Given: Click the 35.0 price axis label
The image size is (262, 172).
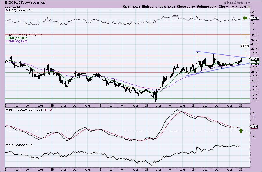Looking at the screenshot, I should pyautogui.click(x=254, y=54).
